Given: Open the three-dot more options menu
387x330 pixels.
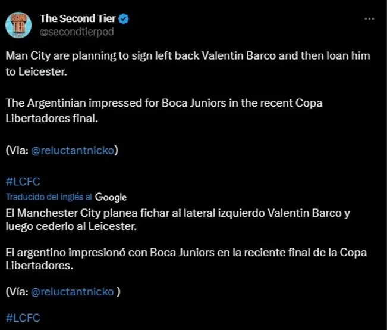Looking at the screenshot, I should 369,19.
